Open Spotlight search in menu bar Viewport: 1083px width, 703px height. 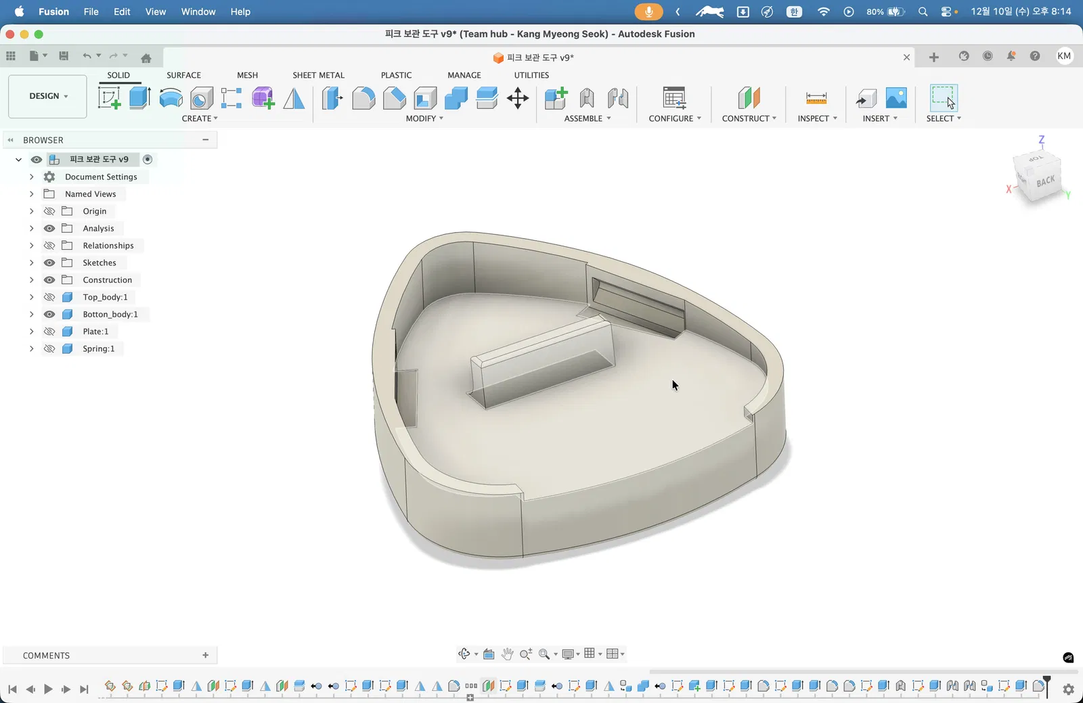coord(923,12)
